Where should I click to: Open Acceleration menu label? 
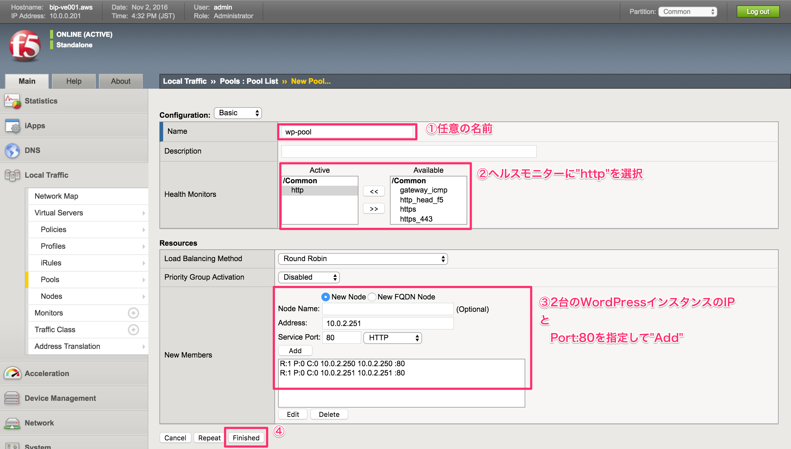[x=47, y=374]
